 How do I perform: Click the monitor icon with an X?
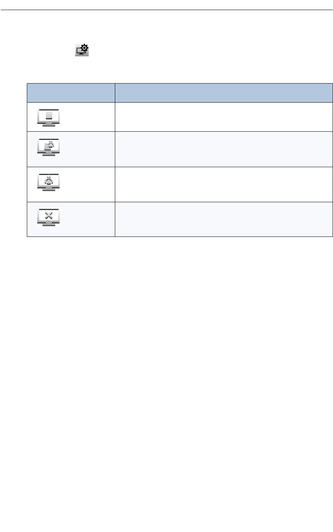pos(48,218)
